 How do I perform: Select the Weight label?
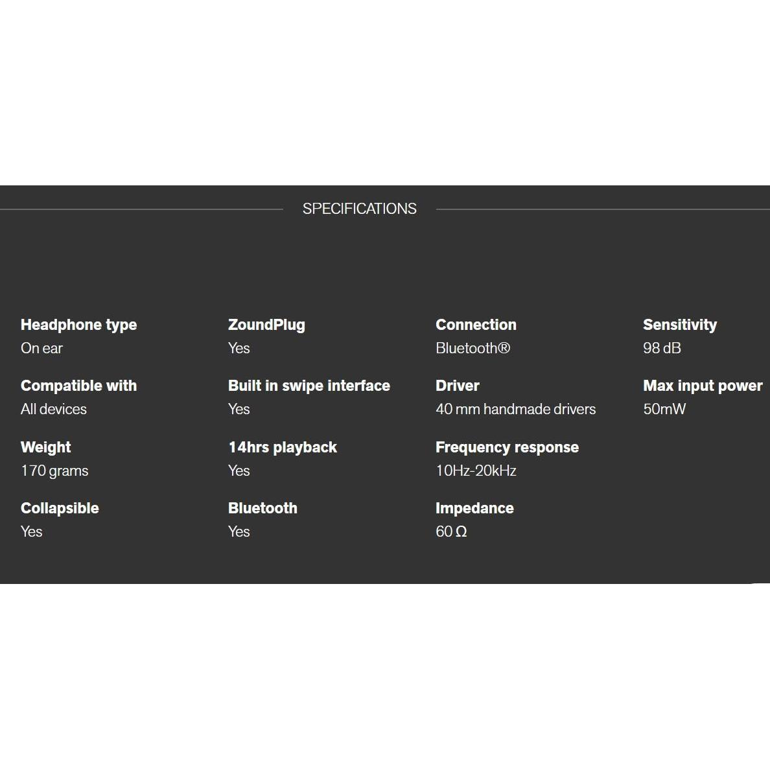click(45, 447)
